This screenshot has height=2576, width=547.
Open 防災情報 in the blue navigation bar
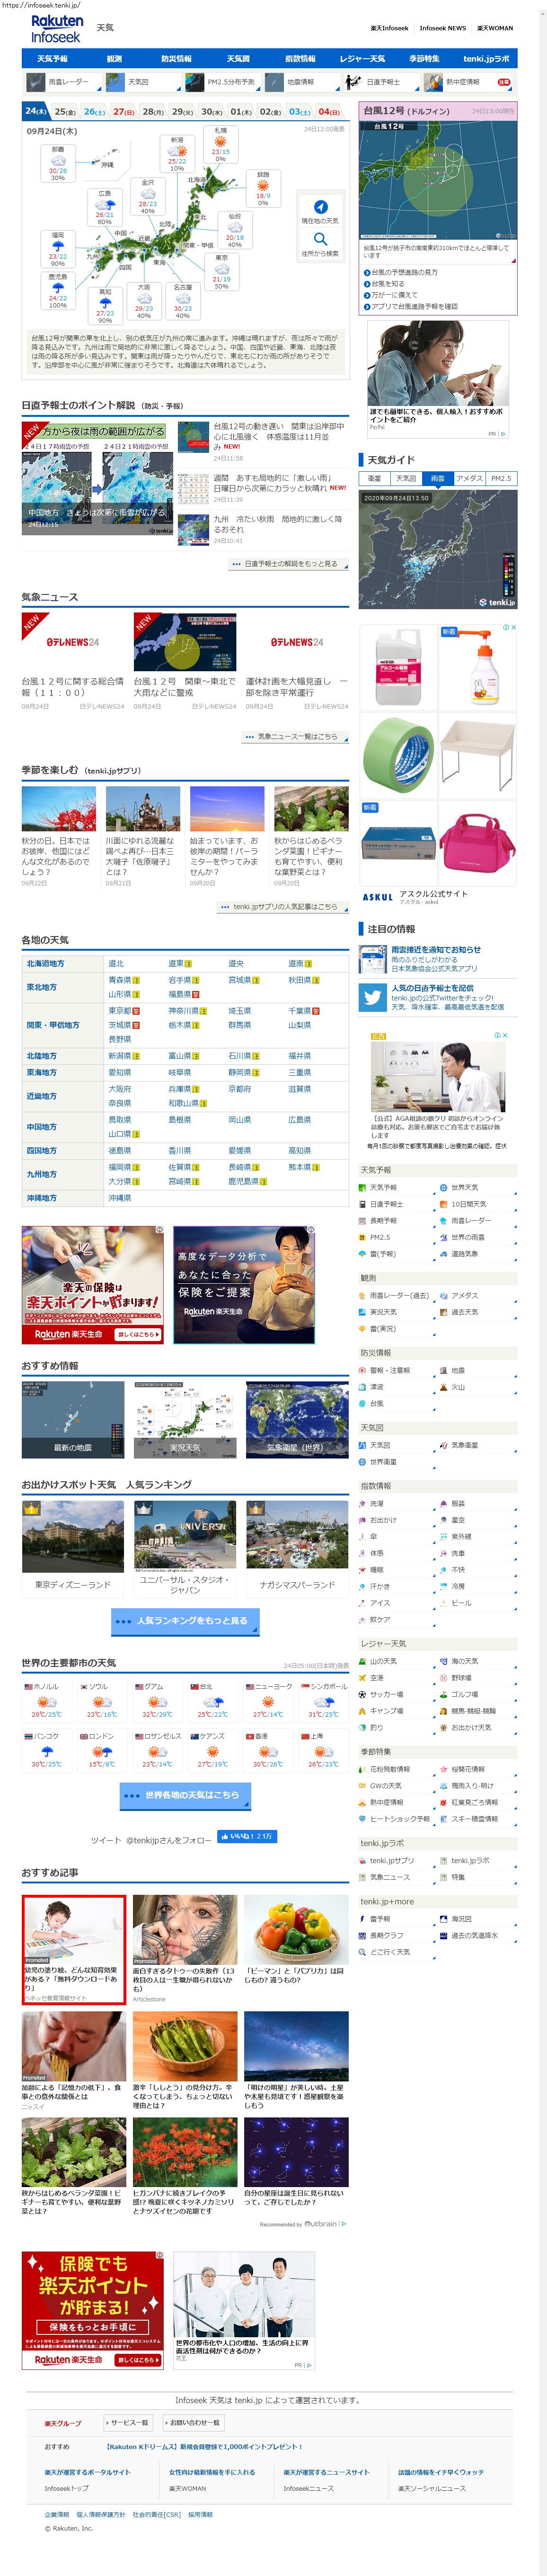[176, 59]
